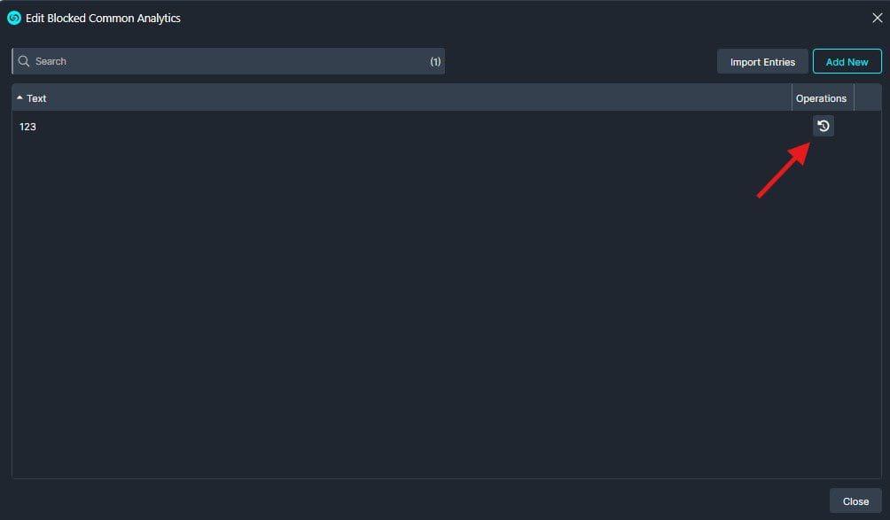The height and width of the screenshot is (520, 890).
Task: Focus the Search input field
Action: pyautogui.click(x=228, y=61)
